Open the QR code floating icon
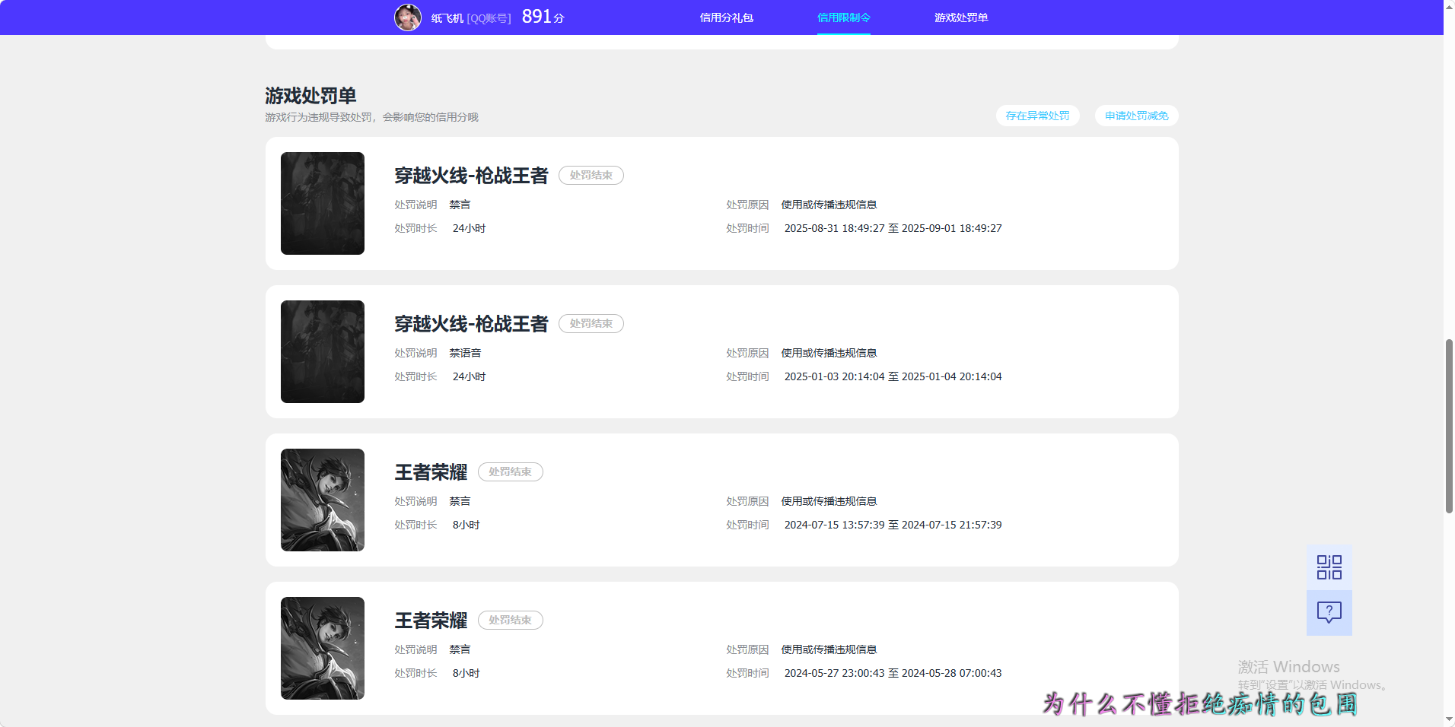The width and height of the screenshot is (1455, 727). [1329, 567]
